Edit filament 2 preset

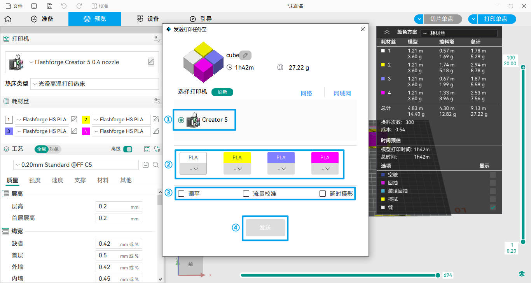click(x=155, y=119)
